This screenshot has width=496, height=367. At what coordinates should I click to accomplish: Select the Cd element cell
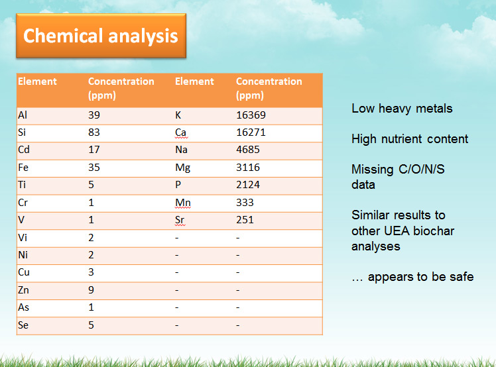click(24, 150)
